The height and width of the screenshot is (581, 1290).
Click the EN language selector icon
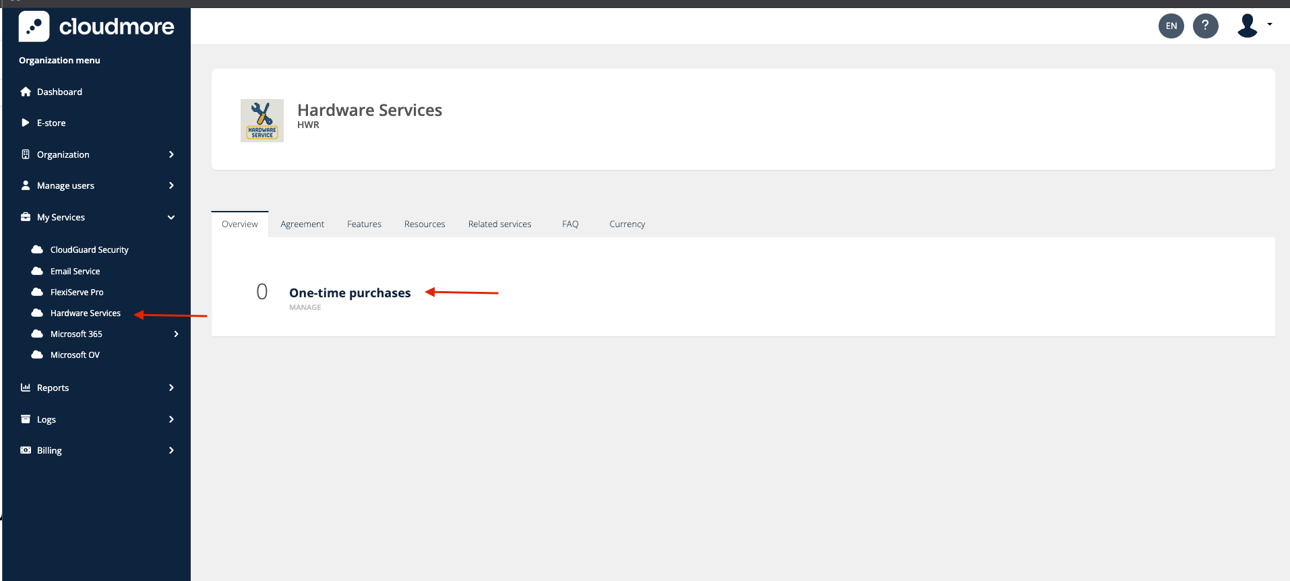pos(1171,26)
